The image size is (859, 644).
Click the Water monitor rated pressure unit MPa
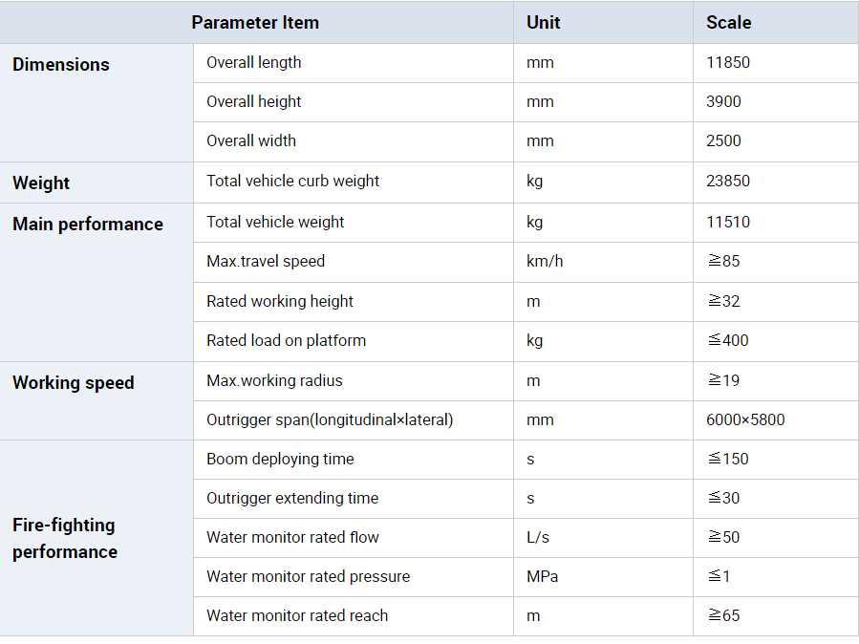pyautogui.click(x=542, y=577)
